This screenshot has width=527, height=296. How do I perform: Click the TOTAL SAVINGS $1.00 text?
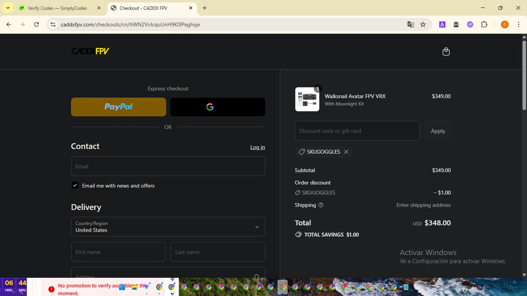pos(331,235)
